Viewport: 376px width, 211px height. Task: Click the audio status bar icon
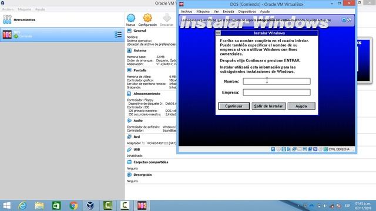pos(289,149)
